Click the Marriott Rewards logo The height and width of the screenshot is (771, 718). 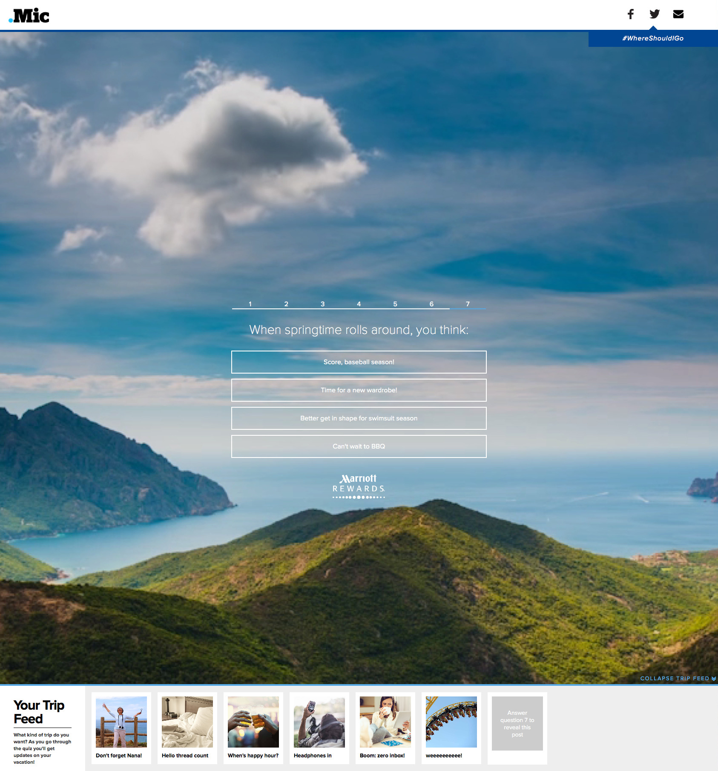[x=359, y=486]
